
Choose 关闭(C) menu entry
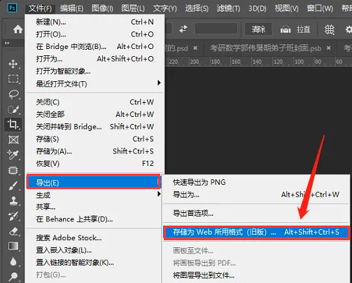[95, 102]
